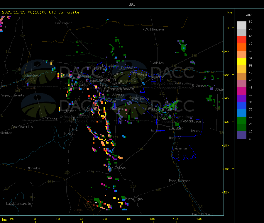
Task: Click the -80 km y-axis tick label
Action: 226,28
